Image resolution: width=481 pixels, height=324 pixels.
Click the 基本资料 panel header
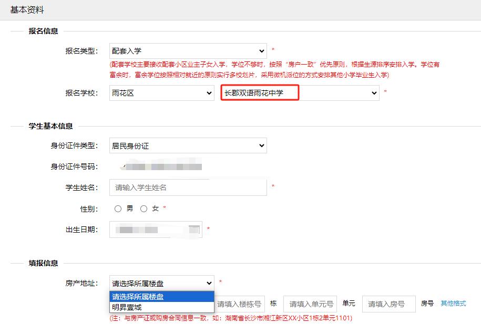click(x=27, y=10)
